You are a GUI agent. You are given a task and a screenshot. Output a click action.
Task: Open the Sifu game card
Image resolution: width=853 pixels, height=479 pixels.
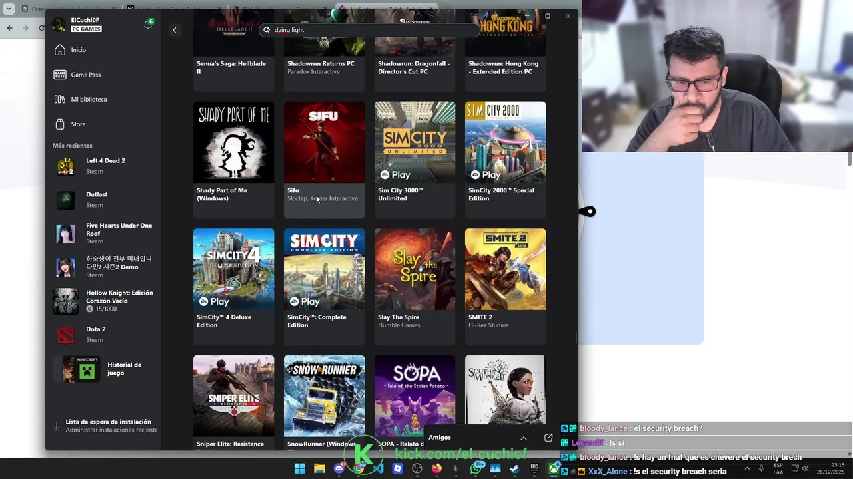pyautogui.click(x=324, y=159)
